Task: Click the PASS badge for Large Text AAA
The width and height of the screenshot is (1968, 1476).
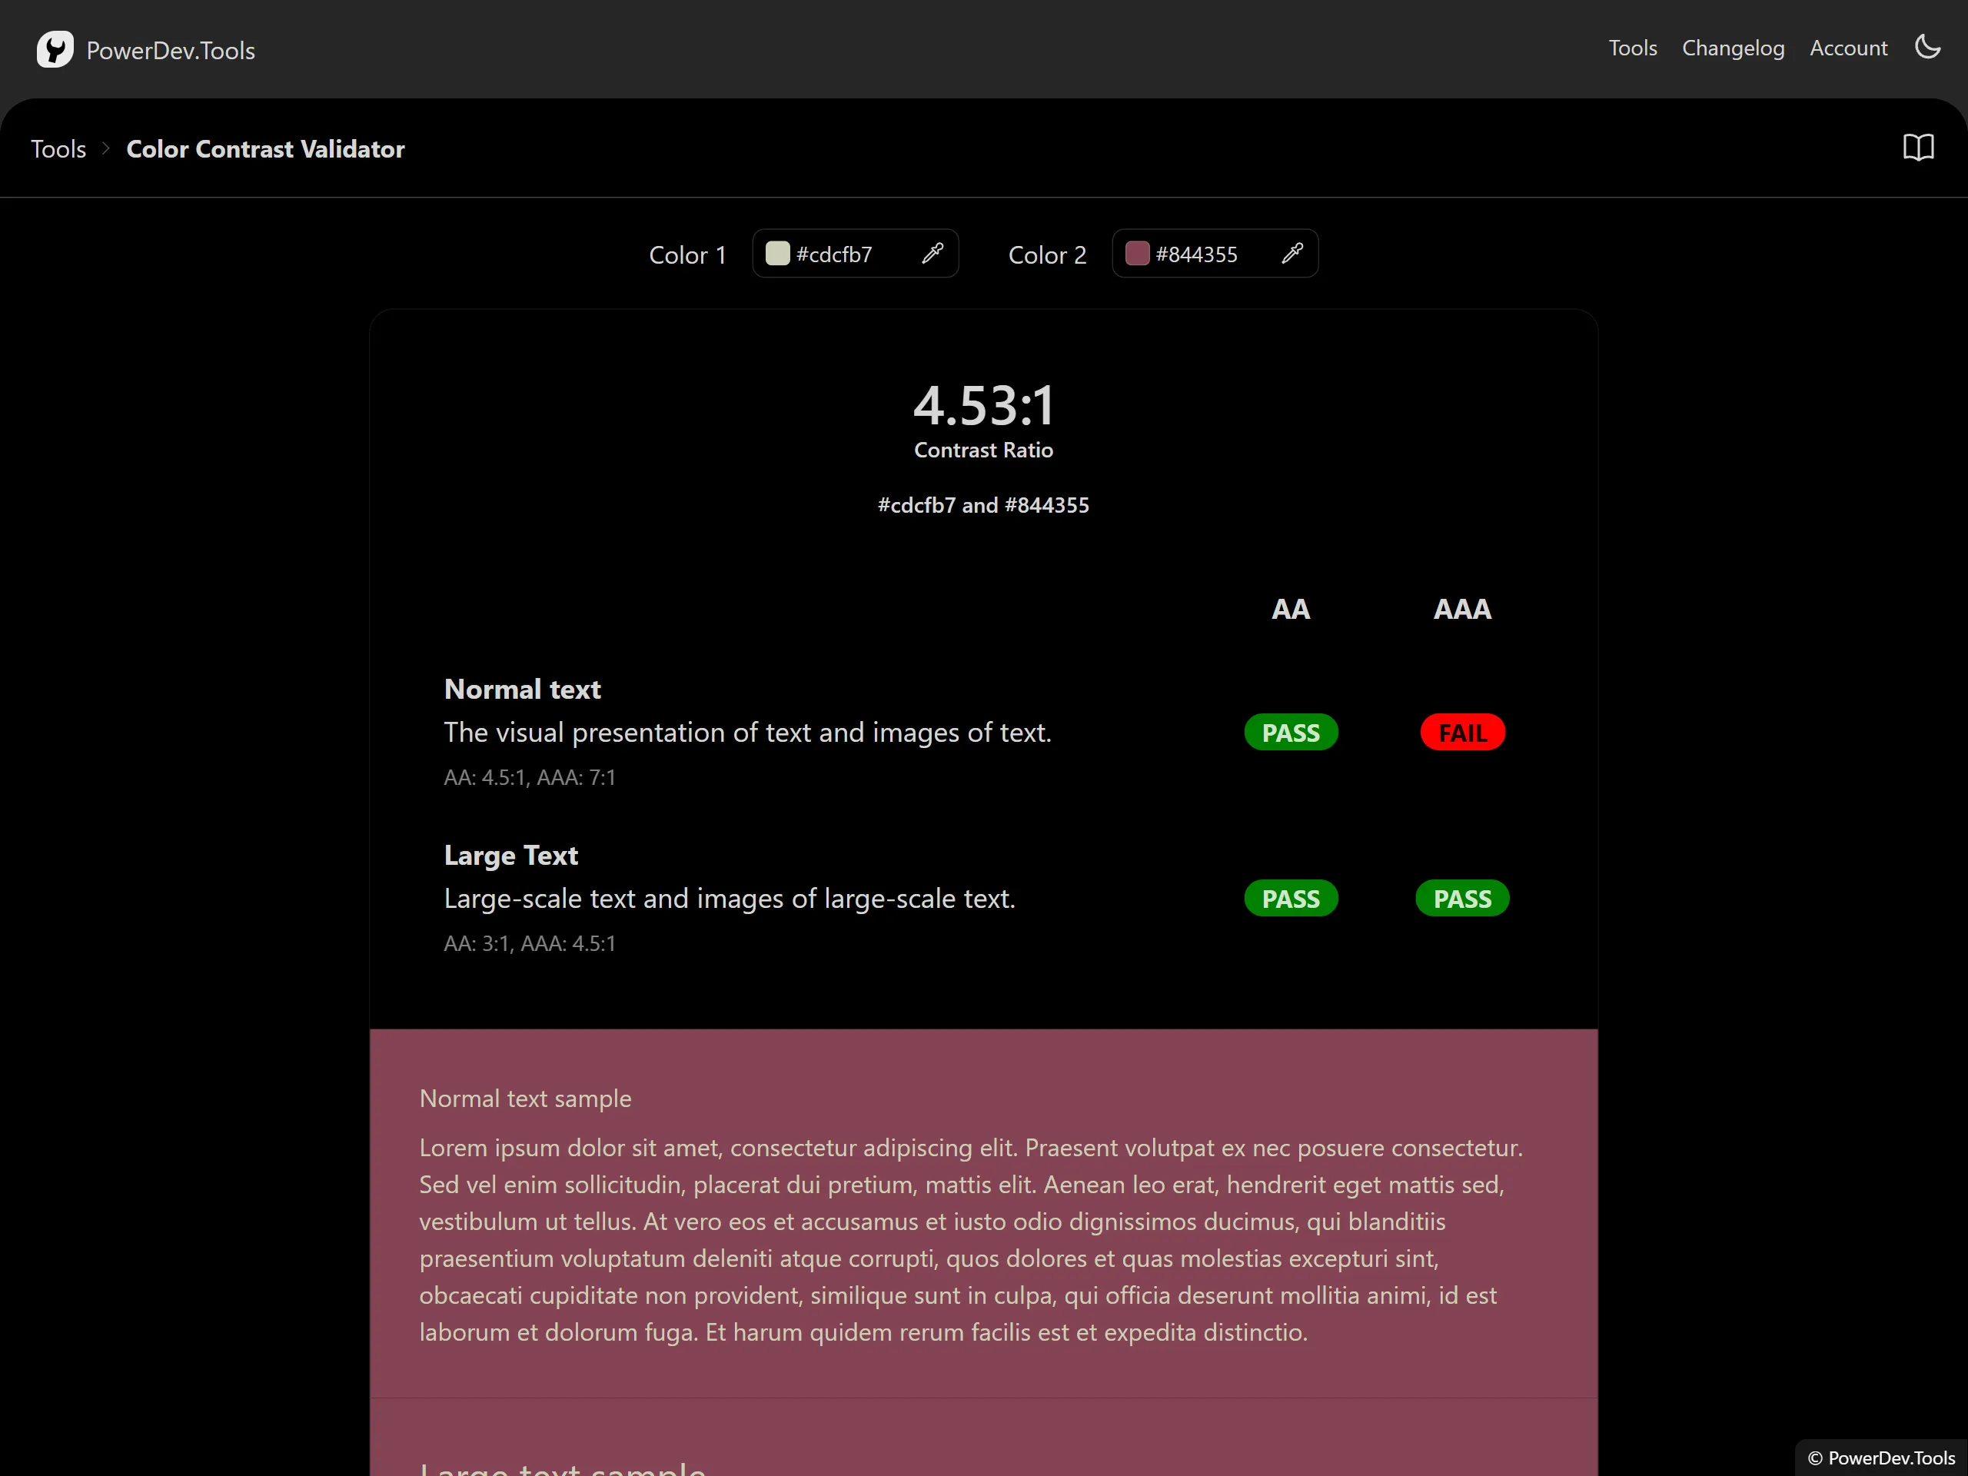Action: point(1461,899)
